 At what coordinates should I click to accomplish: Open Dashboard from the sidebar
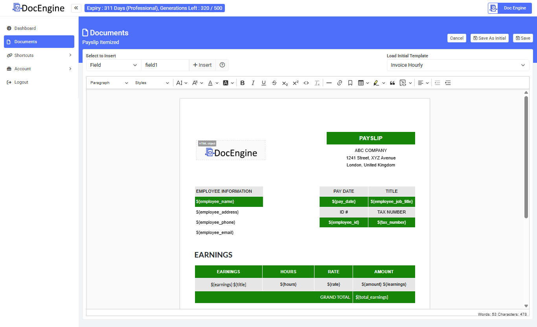pos(25,28)
